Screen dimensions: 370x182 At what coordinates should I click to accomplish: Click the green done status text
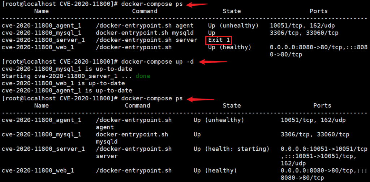click(x=143, y=76)
